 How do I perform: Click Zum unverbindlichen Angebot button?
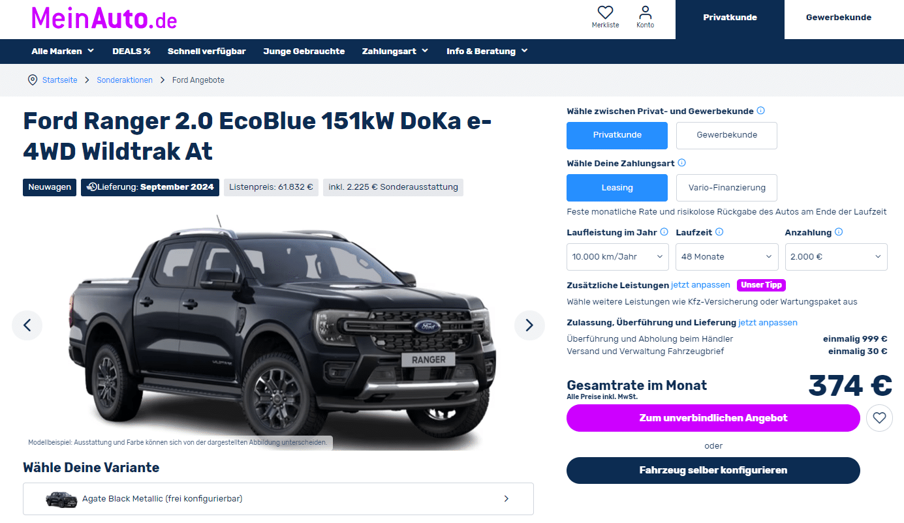tap(713, 418)
